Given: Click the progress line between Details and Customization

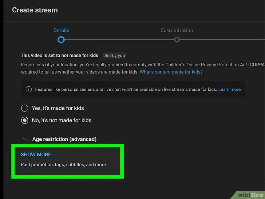Looking at the screenshot, I should [119, 40].
